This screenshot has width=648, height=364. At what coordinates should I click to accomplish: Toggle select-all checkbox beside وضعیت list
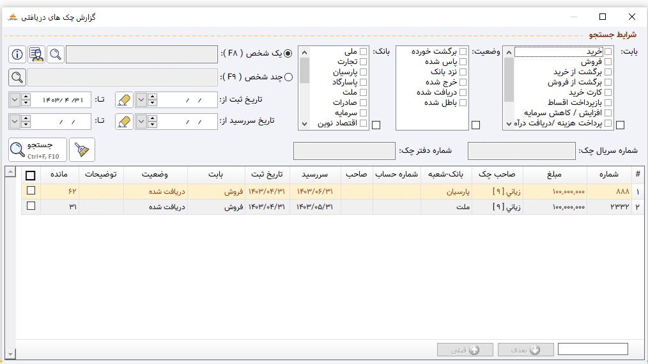coord(475,125)
